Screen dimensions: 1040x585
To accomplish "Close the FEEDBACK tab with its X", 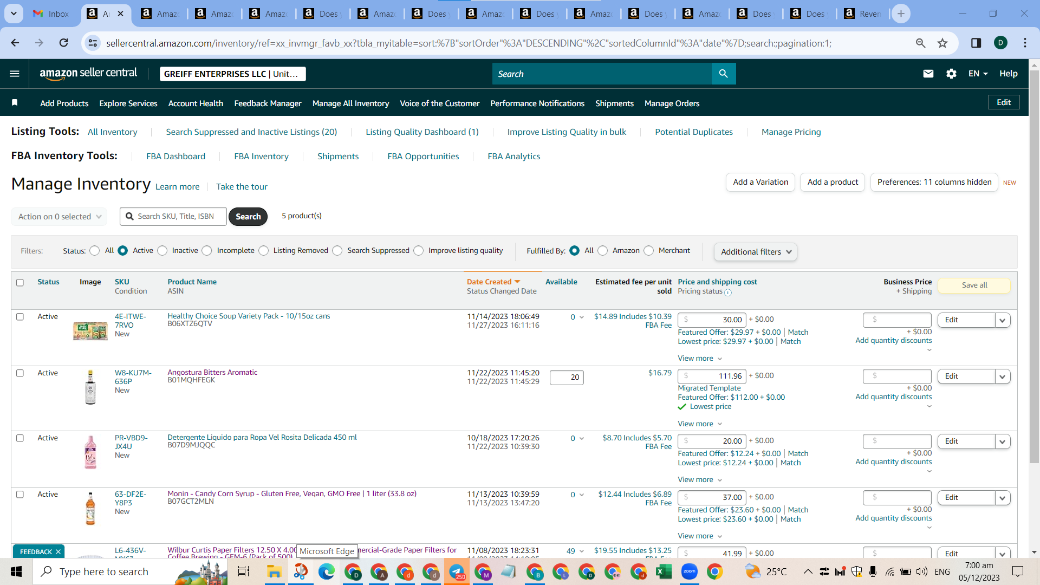I will [58, 551].
